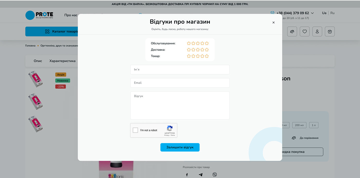Rate Обслуговування with five stars
The width and height of the screenshot is (360, 178).
[207, 43]
